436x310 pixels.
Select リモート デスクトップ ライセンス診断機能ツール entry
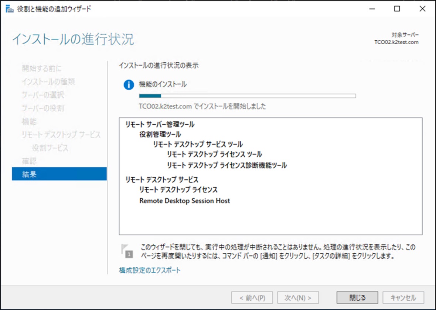(226, 165)
